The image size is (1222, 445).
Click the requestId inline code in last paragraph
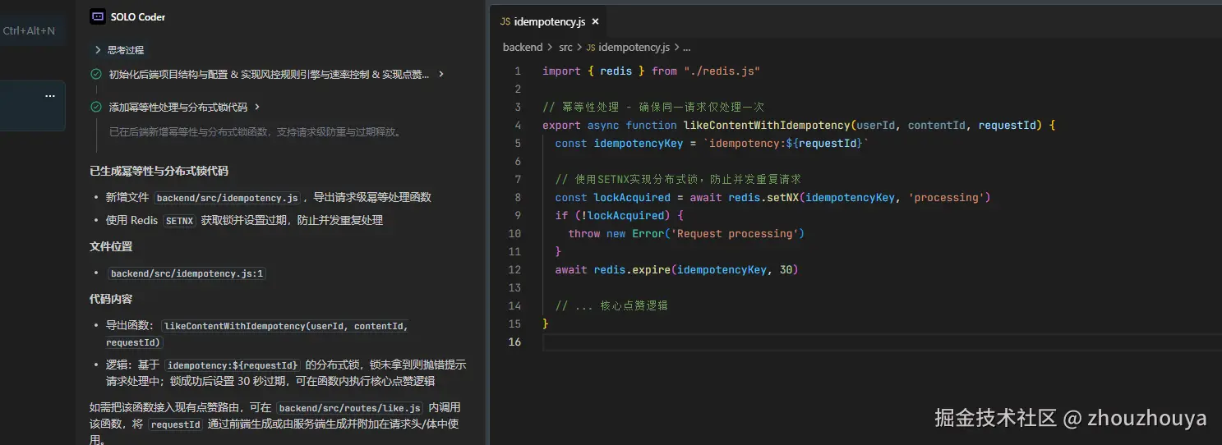coord(175,425)
